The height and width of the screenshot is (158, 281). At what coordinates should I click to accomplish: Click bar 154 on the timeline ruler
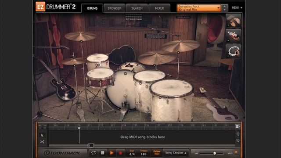coord(124,126)
